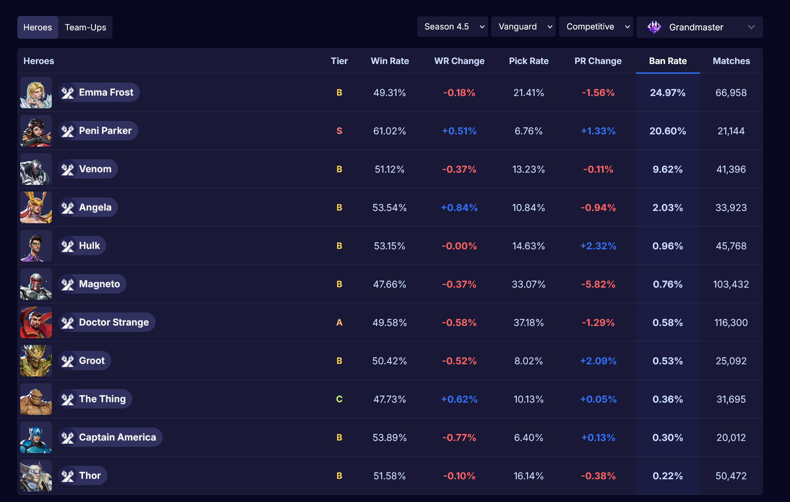The width and height of the screenshot is (790, 502).
Task: Click Peni Parker's S tier letter
Action: click(339, 131)
